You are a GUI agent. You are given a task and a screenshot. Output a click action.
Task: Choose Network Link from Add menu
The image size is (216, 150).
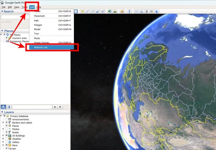pos(41,47)
